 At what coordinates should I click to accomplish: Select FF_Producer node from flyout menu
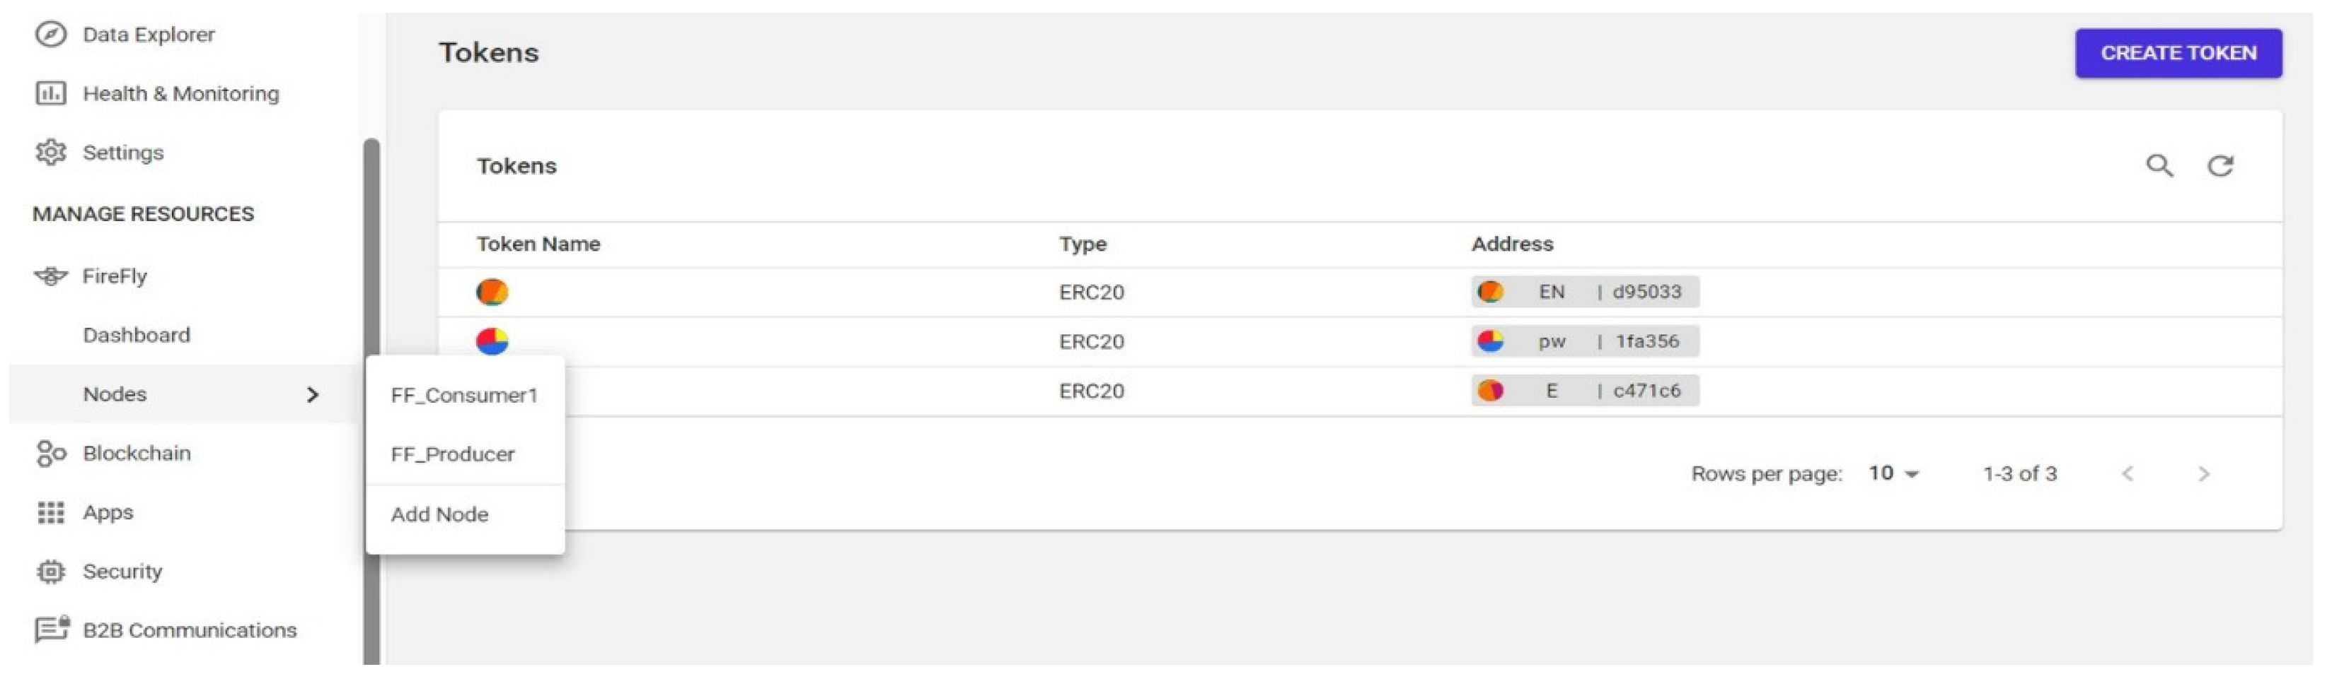[453, 454]
